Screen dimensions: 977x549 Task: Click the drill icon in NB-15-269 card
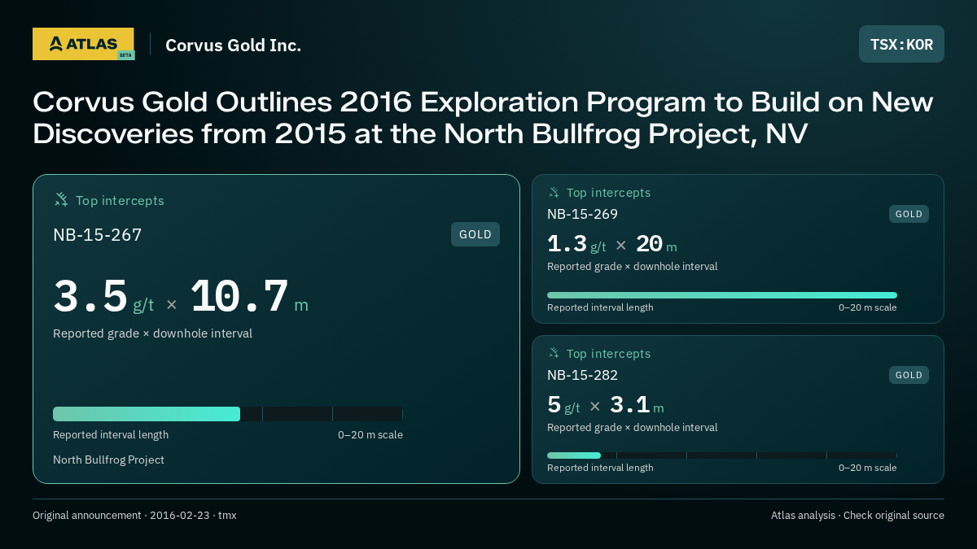pos(554,192)
